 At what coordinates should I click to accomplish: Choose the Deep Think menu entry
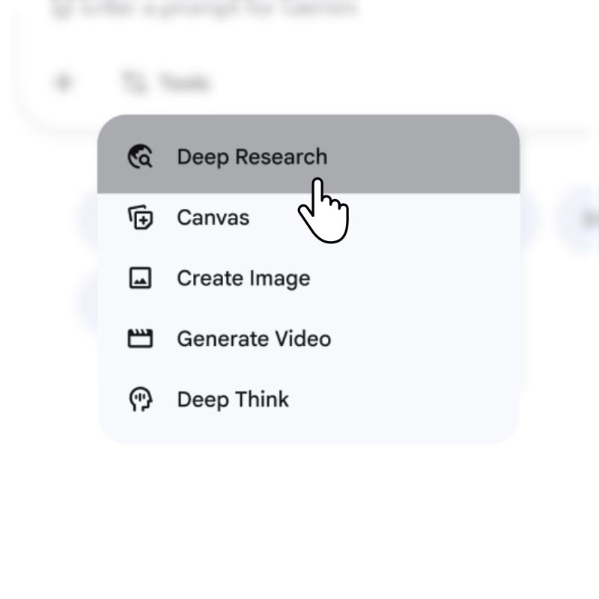click(233, 399)
